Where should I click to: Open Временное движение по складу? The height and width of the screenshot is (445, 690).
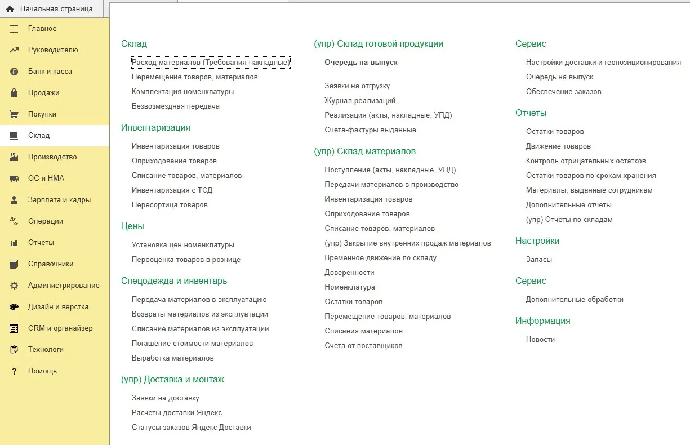(381, 258)
